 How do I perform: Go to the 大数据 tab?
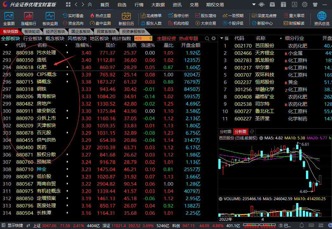(x=158, y=5)
